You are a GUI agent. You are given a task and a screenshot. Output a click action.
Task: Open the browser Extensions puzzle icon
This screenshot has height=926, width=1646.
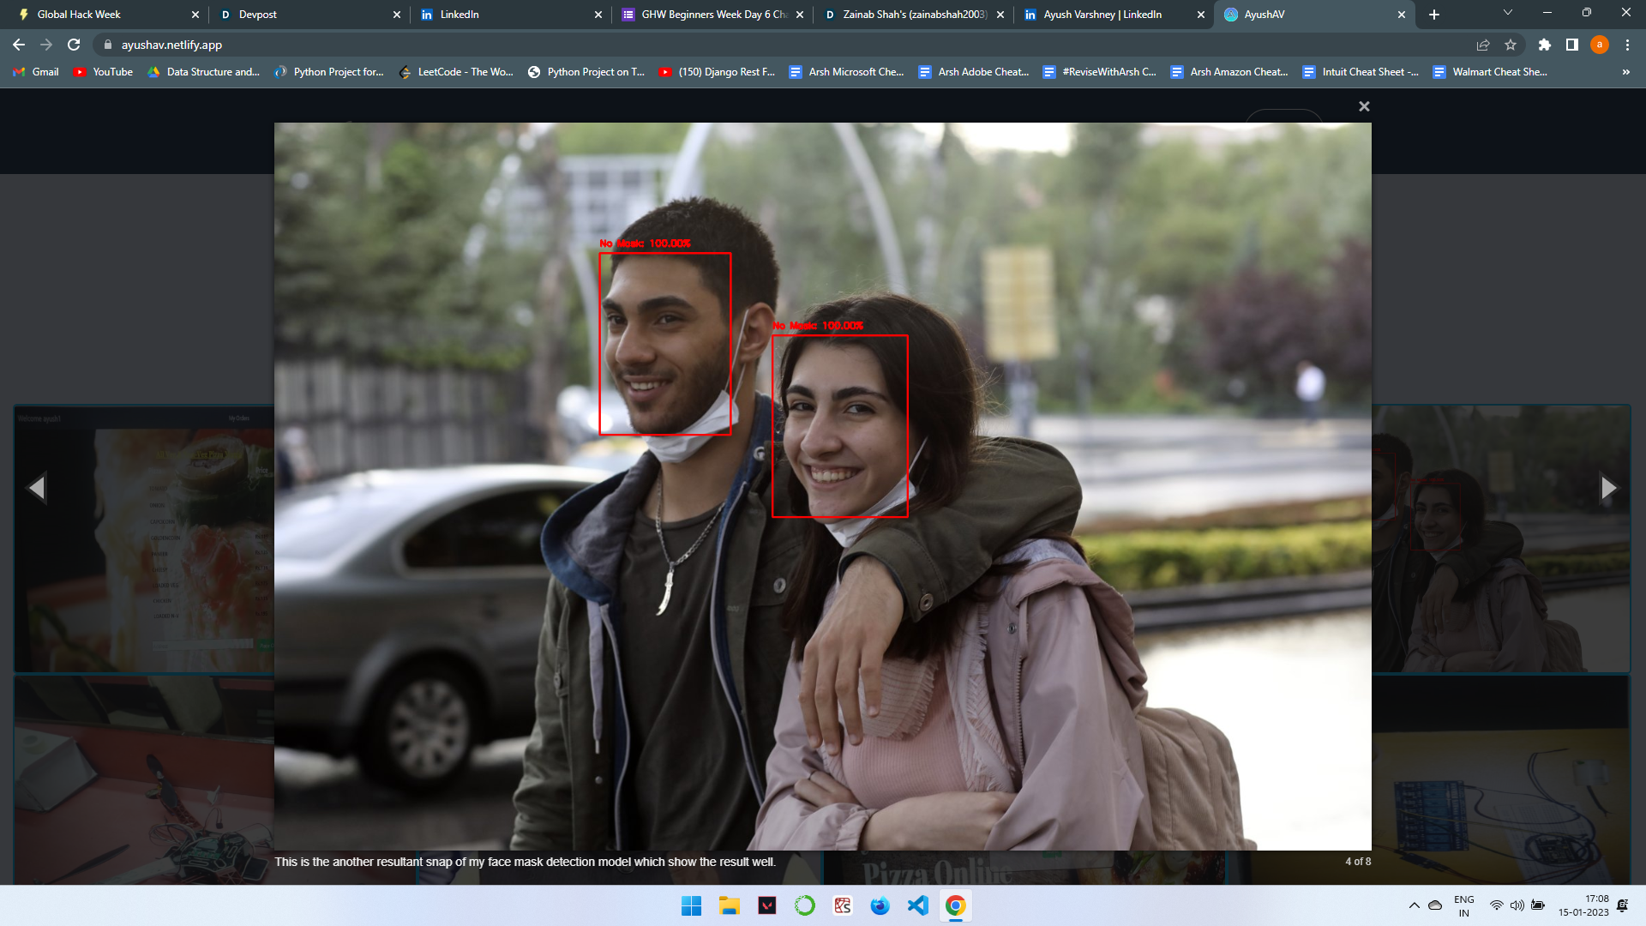pyautogui.click(x=1544, y=45)
